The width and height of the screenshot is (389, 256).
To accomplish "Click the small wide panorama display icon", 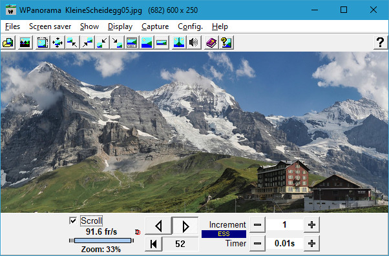I will (x=162, y=43).
